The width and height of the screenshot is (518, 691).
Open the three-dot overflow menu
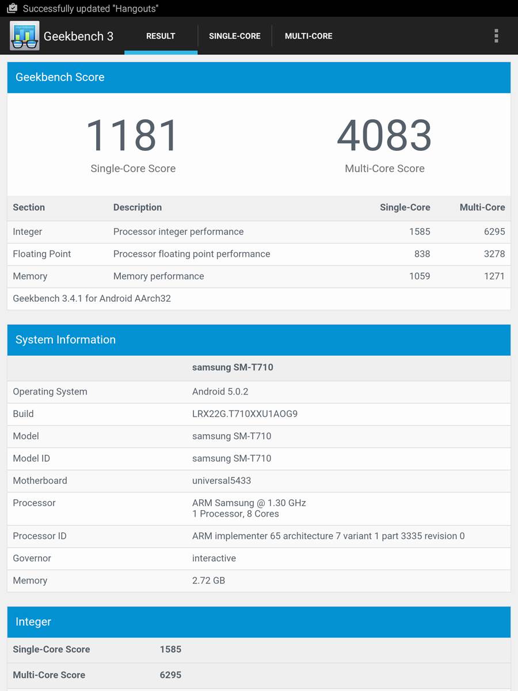[496, 36]
